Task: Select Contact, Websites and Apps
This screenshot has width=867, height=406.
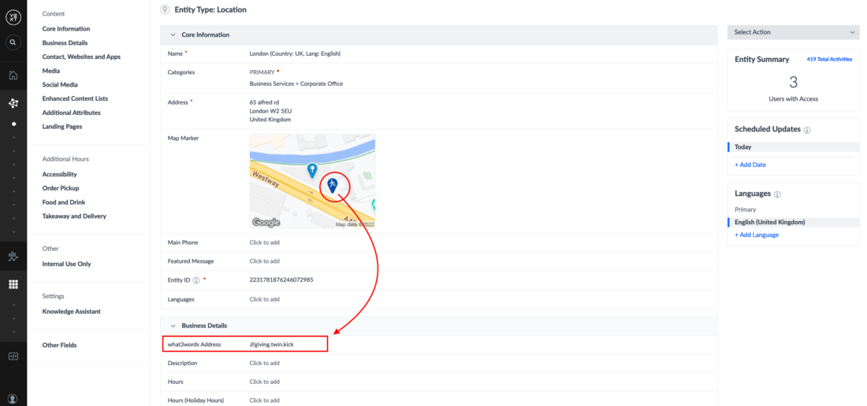Action: [x=81, y=57]
